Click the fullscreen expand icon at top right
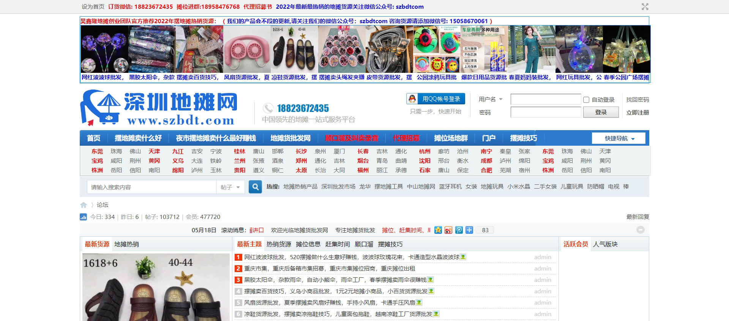 [x=645, y=6]
